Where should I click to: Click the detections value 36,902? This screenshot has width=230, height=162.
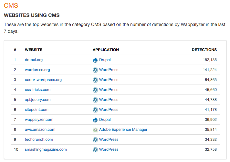click(211, 120)
